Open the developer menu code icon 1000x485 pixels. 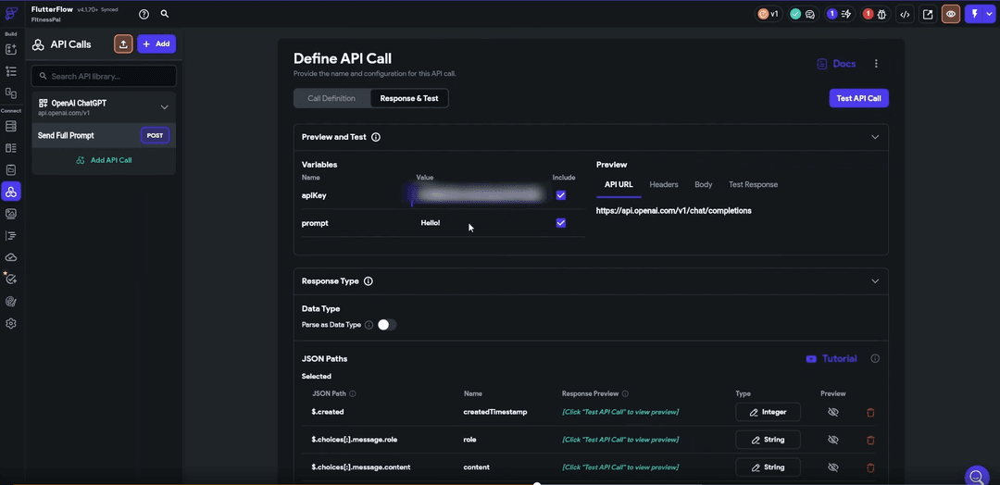click(x=905, y=14)
